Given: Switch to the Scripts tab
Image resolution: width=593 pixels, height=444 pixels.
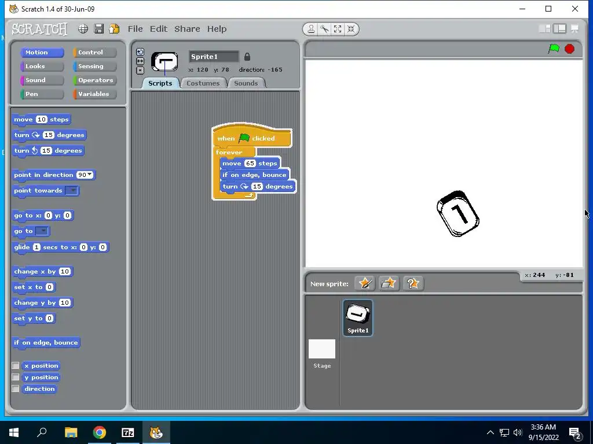Looking at the screenshot, I should point(160,83).
